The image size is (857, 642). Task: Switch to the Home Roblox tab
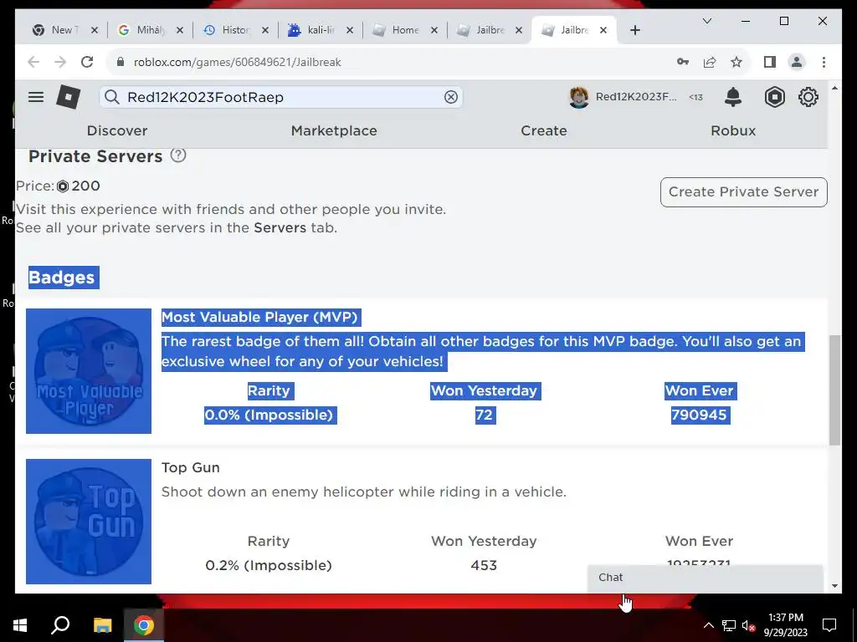pyautogui.click(x=404, y=30)
